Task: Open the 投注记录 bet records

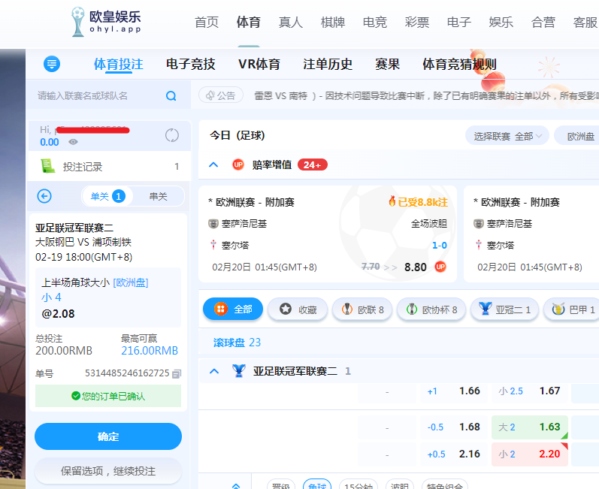Action: 83,167
